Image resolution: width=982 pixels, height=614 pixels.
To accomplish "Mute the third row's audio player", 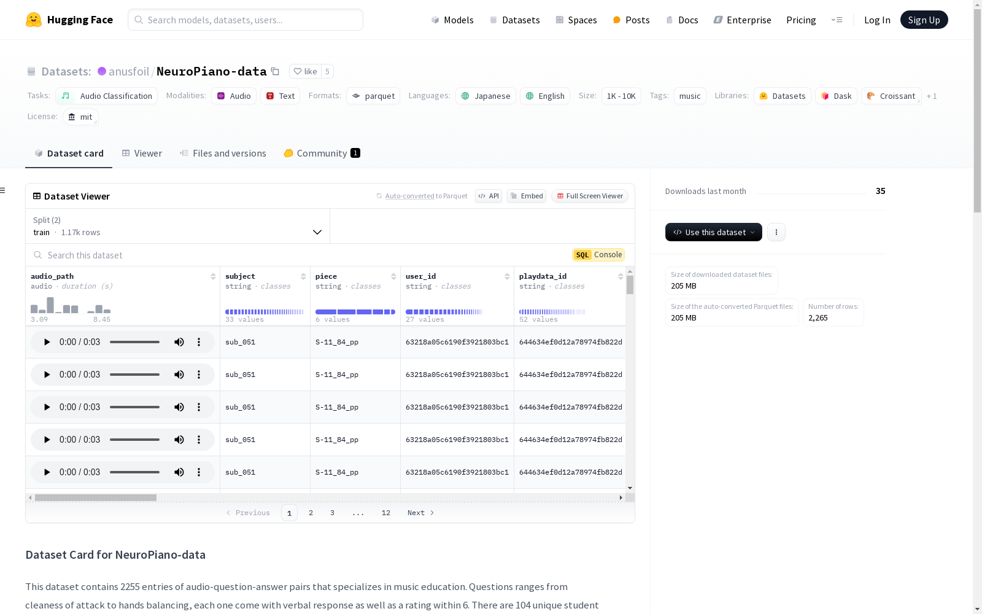I will click(x=179, y=407).
